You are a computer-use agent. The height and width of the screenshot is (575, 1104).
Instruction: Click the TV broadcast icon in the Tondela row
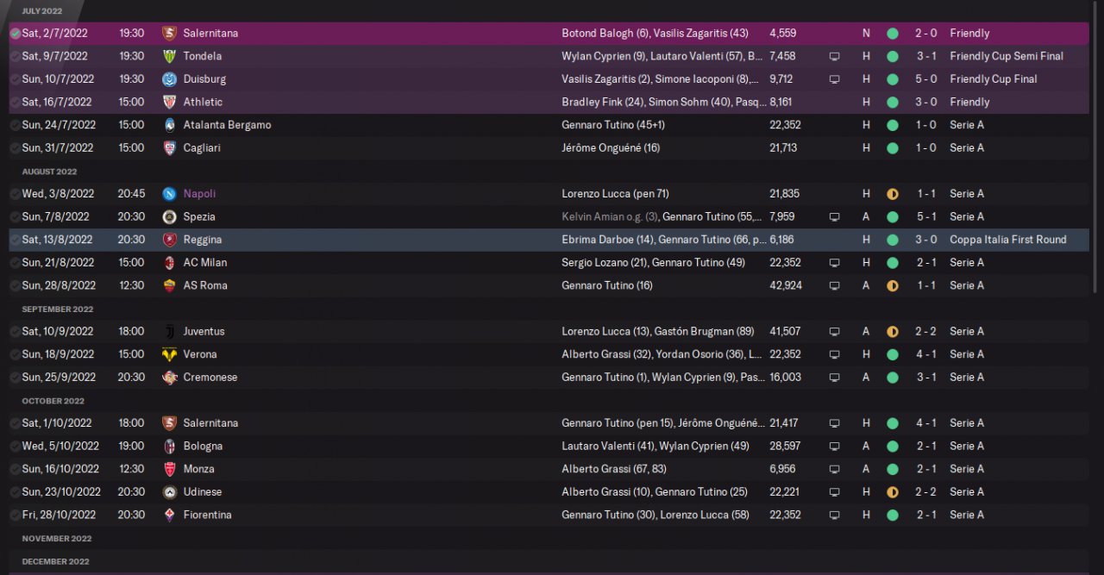tap(834, 56)
